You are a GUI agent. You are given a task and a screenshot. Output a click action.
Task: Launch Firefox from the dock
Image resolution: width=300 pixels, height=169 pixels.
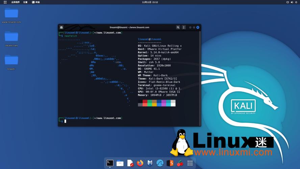click(x=140, y=163)
